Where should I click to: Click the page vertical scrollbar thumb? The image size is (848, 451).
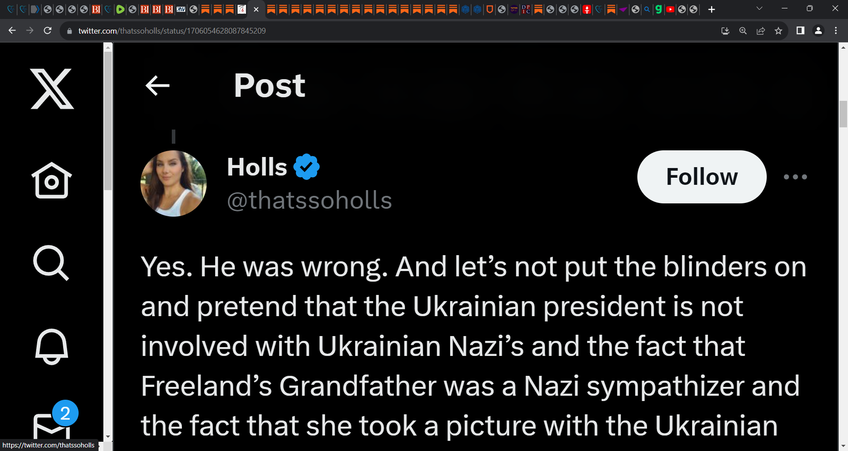[x=843, y=114]
